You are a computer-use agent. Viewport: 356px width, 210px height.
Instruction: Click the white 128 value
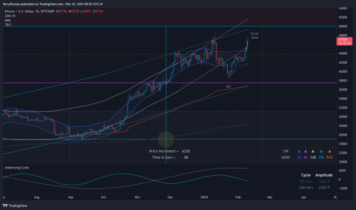pos(313,158)
